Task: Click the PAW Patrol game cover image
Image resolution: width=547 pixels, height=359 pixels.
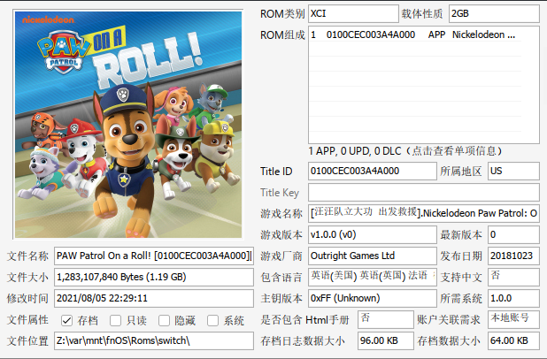Action: click(x=129, y=120)
